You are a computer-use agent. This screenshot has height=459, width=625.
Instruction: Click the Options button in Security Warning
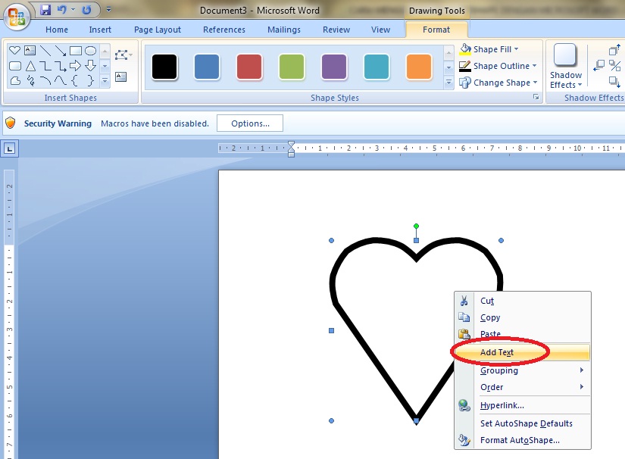click(x=249, y=123)
